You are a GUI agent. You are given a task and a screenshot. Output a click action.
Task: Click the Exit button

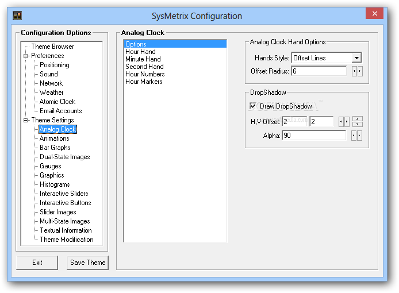37,263
